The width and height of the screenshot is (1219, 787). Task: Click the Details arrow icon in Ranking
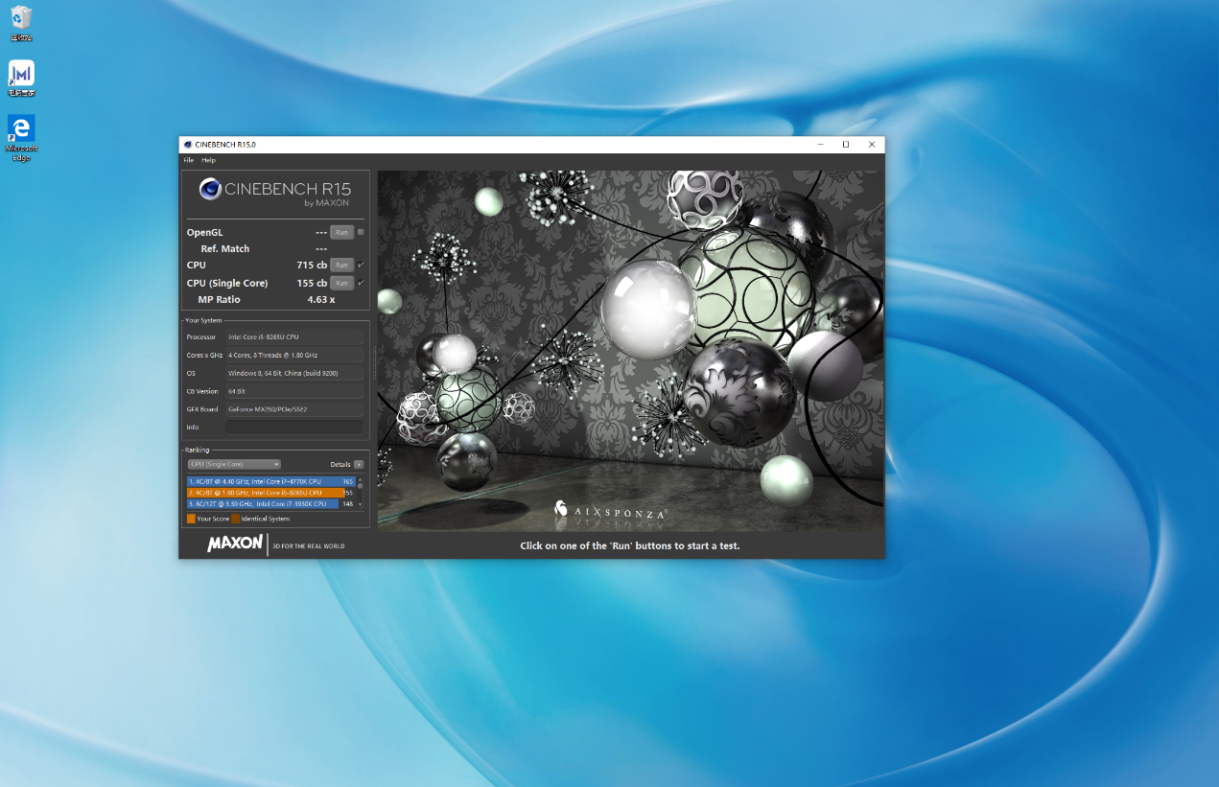pos(359,464)
